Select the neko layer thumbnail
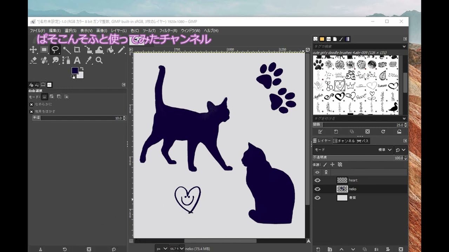This screenshot has width=449, height=252. click(x=342, y=189)
